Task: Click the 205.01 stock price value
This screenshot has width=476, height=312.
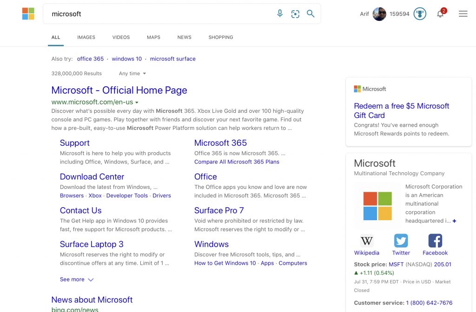Action: pos(443,264)
